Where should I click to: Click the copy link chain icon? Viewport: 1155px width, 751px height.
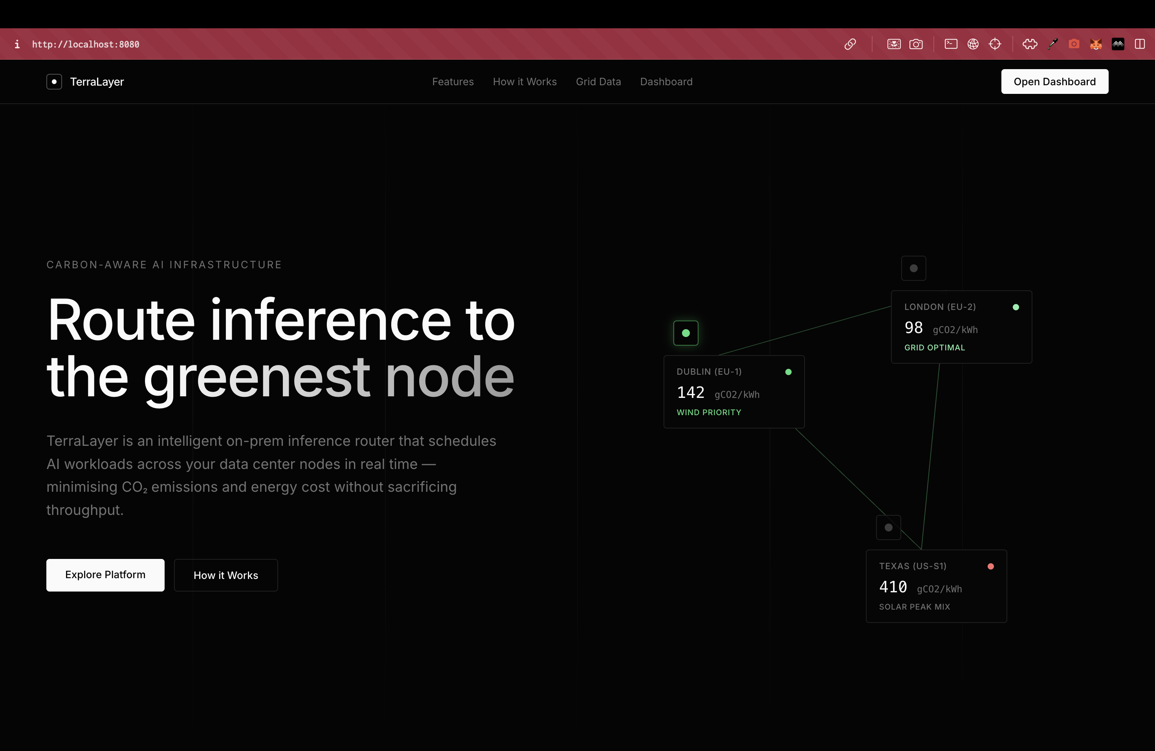click(x=850, y=44)
